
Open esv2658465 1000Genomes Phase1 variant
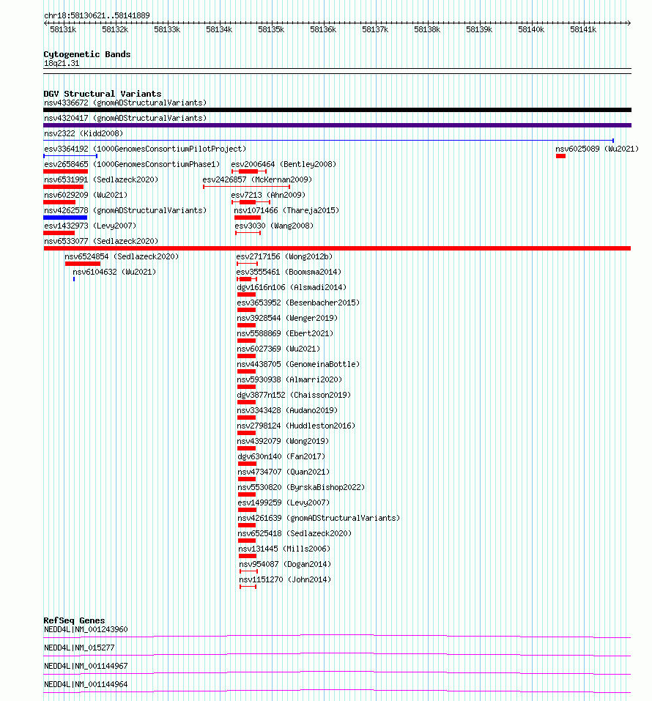(x=132, y=164)
